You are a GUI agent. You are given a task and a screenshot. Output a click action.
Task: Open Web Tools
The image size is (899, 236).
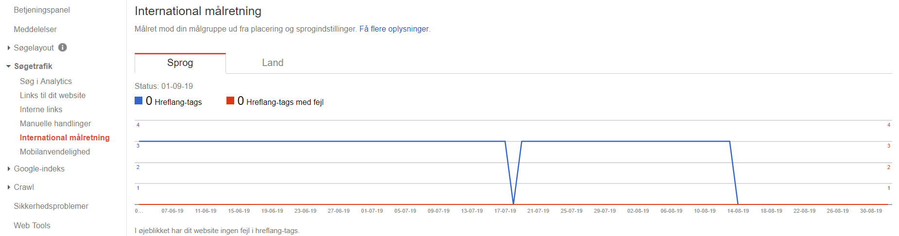pyautogui.click(x=32, y=226)
